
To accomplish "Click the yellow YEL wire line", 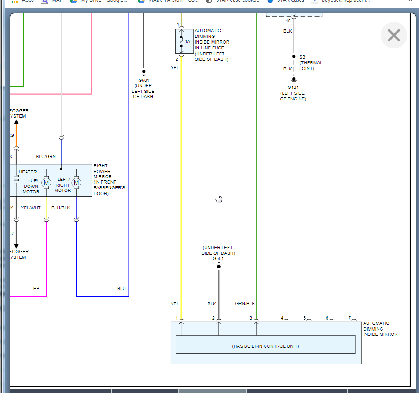I will [181, 187].
